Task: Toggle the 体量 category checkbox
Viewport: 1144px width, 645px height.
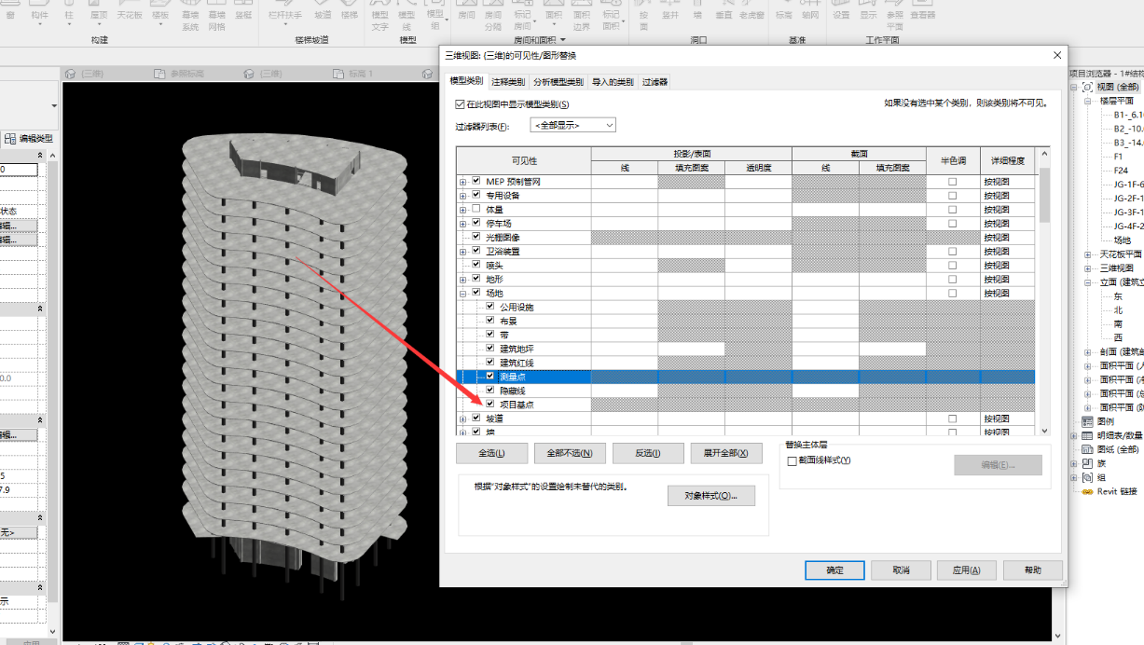Action: click(x=476, y=210)
